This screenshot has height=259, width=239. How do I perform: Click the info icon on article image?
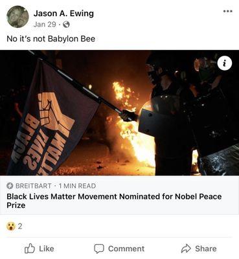pyautogui.click(x=225, y=63)
